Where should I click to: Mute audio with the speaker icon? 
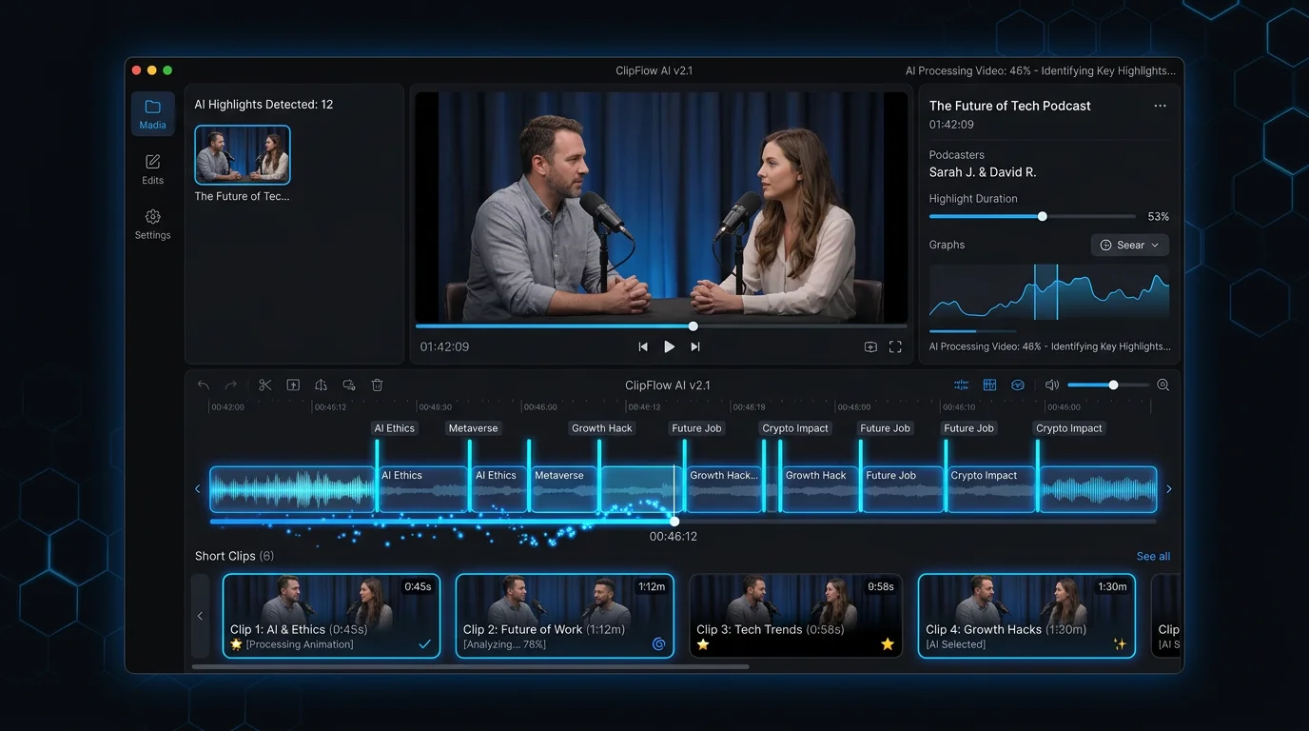(1051, 385)
